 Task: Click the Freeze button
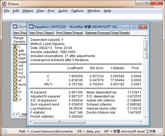[78, 33]
